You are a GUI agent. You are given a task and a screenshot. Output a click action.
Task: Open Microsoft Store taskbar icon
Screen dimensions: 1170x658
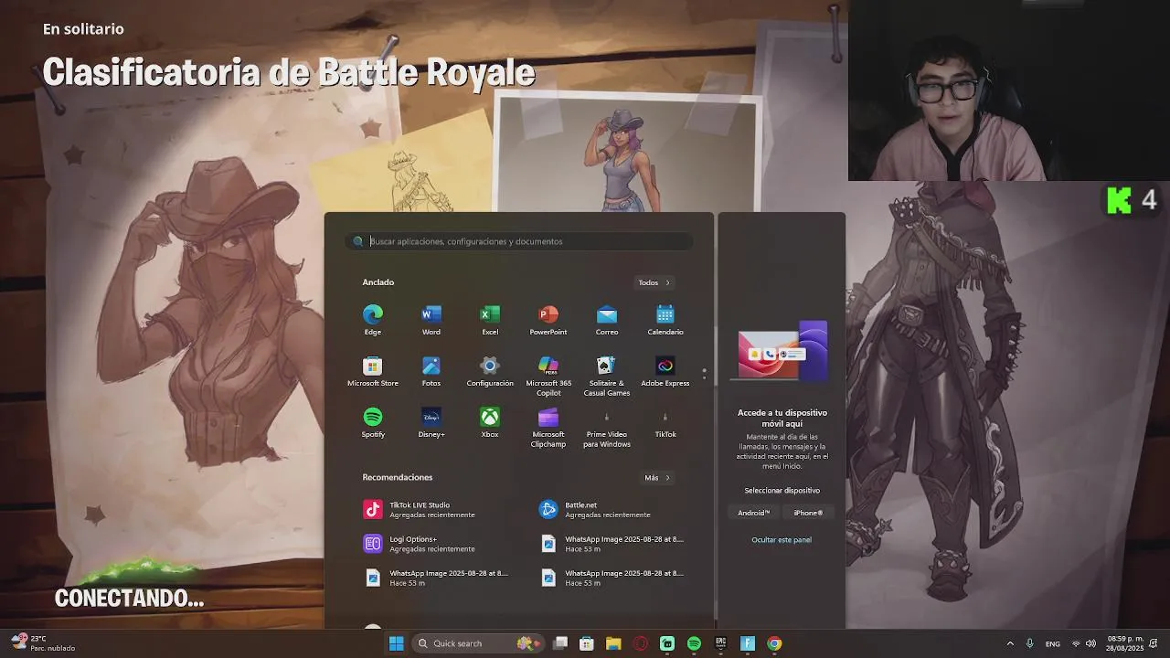pyautogui.click(x=587, y=643)
